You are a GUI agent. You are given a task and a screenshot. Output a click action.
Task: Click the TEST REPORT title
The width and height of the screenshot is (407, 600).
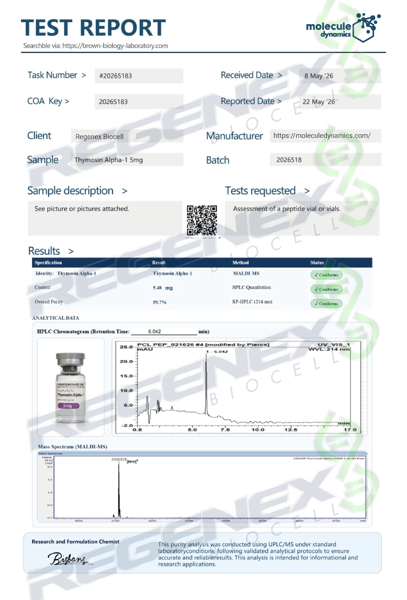pyautogui.click(x=94, y=27)
